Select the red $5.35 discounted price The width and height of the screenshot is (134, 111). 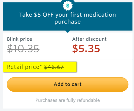click(x=86, y=49)
